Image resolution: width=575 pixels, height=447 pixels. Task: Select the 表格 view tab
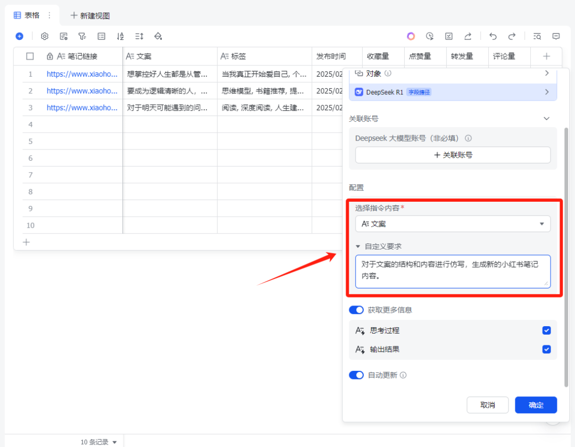27,15
